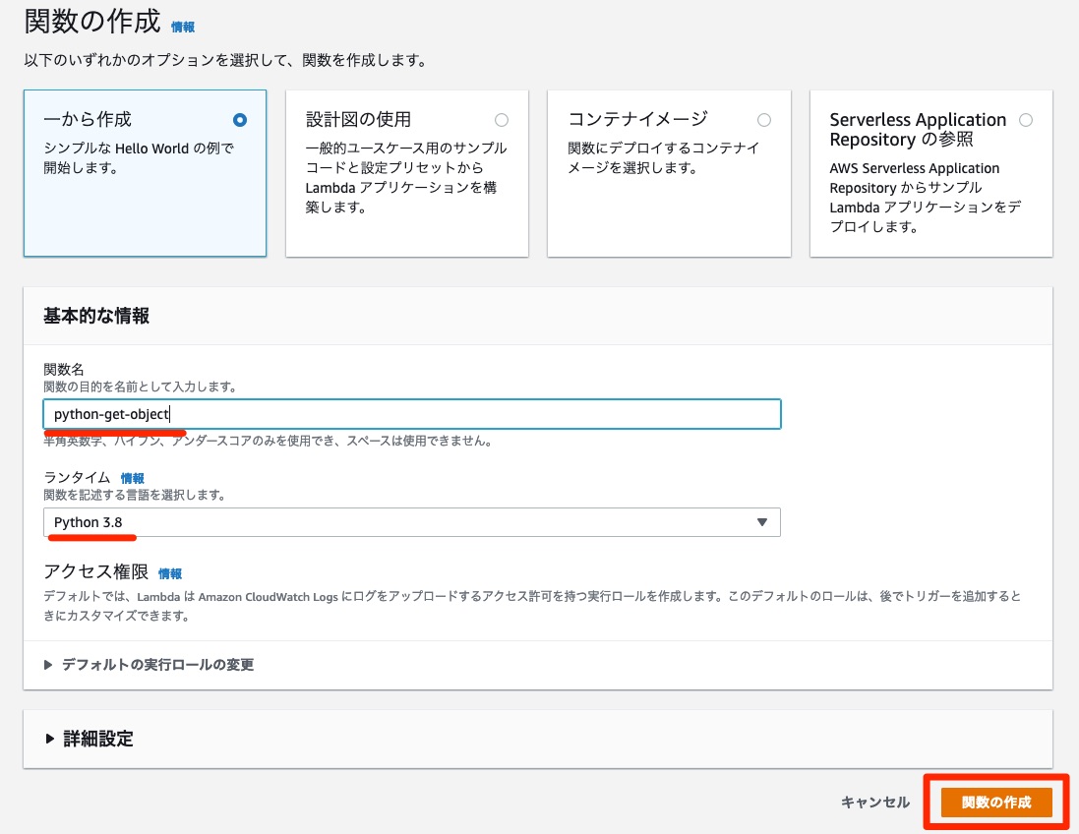Click the orange 関数の作成 button
1079x834 pixels.
click(995, 803)
